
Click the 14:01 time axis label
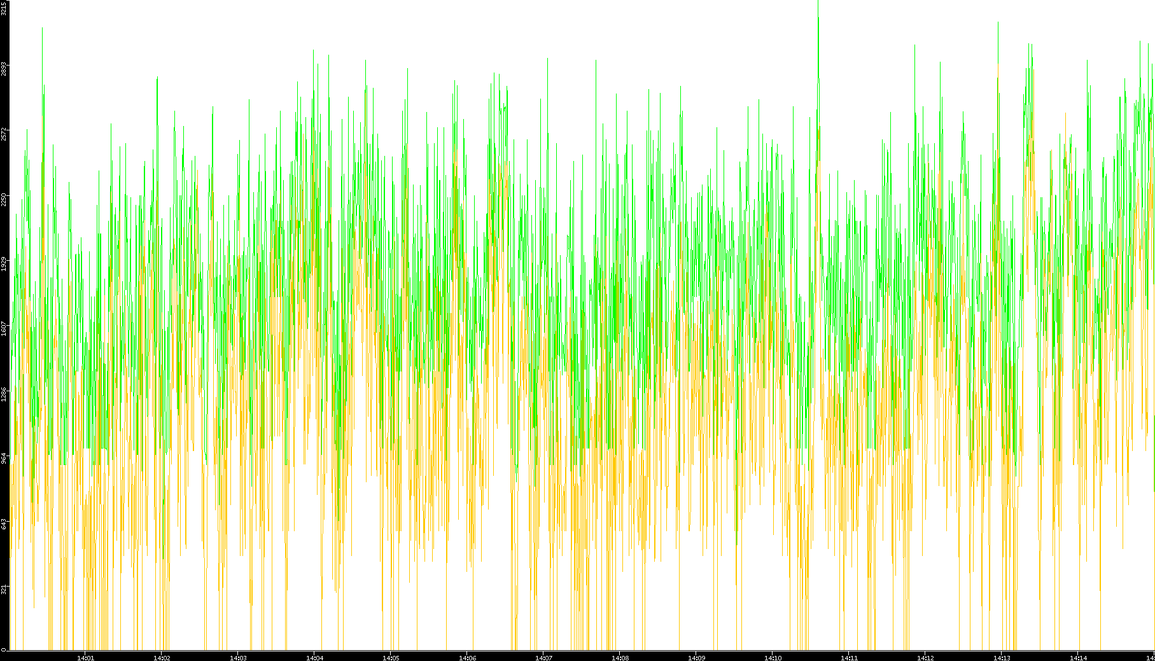click(x=85, y=657)
